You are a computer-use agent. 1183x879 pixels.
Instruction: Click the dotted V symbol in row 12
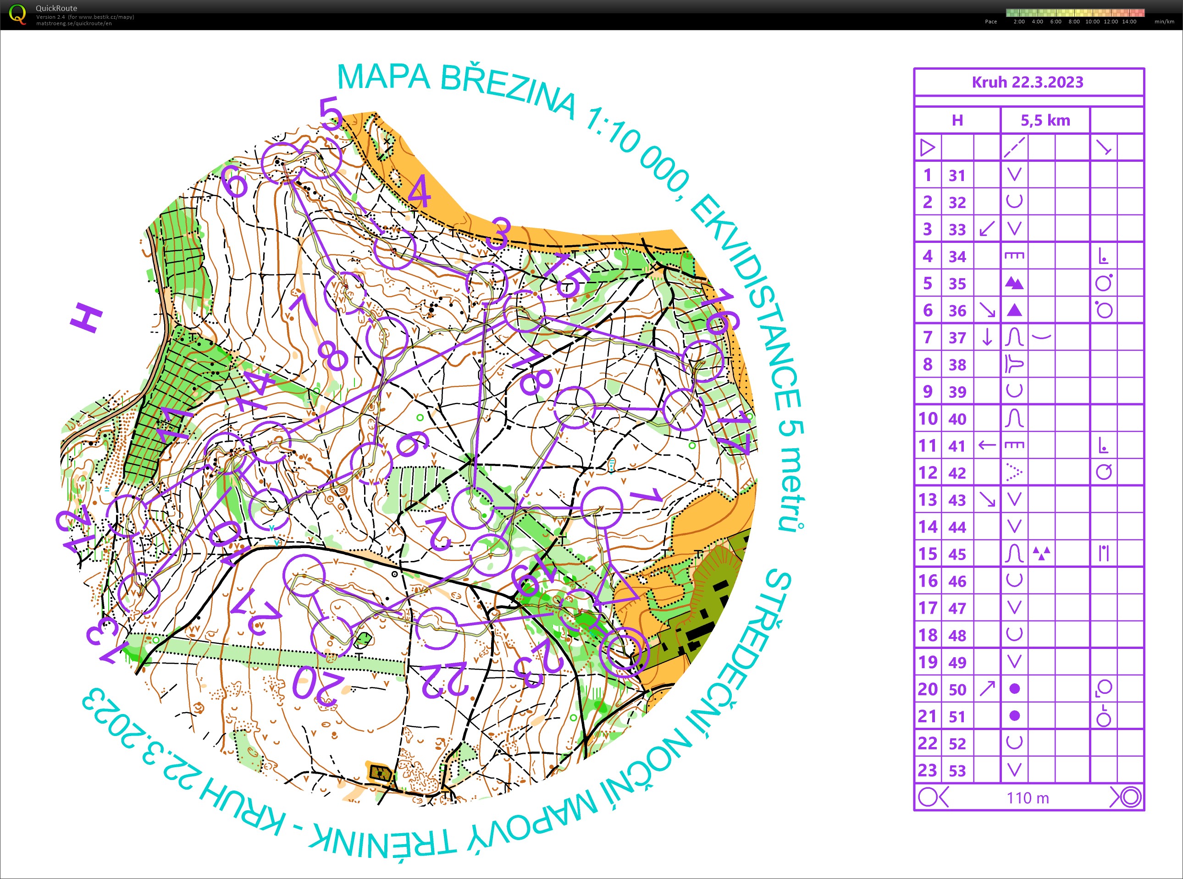pos(1014,472)
